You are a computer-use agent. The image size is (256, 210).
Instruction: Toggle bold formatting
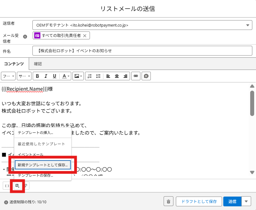pos(38,76)
